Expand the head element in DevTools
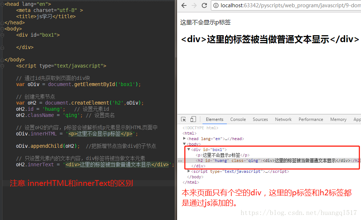The height and width of the screenshot is (220, 361). click(x=184, y=138)
